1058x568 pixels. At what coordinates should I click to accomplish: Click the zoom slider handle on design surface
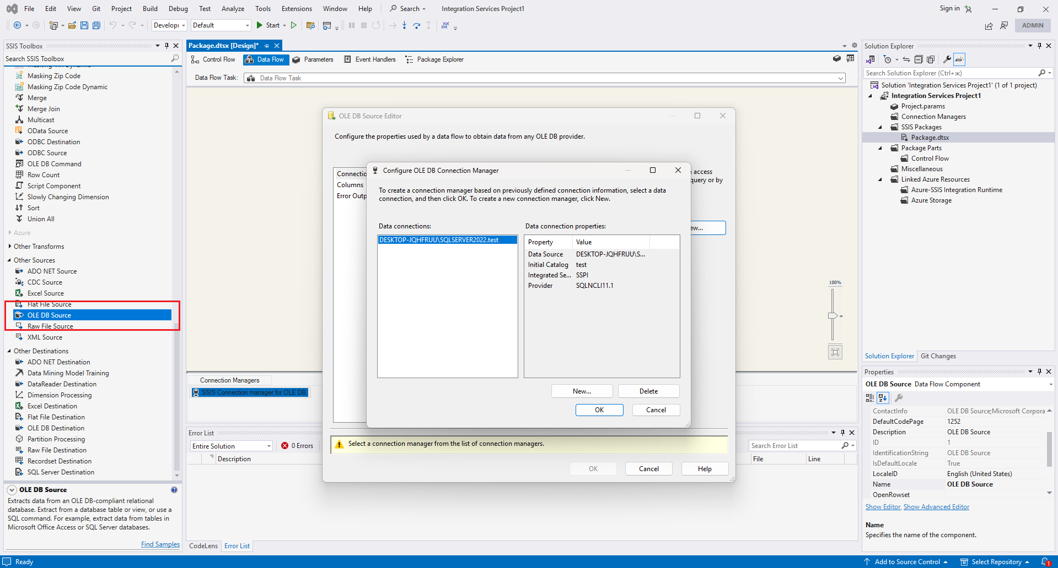(833, 316)
